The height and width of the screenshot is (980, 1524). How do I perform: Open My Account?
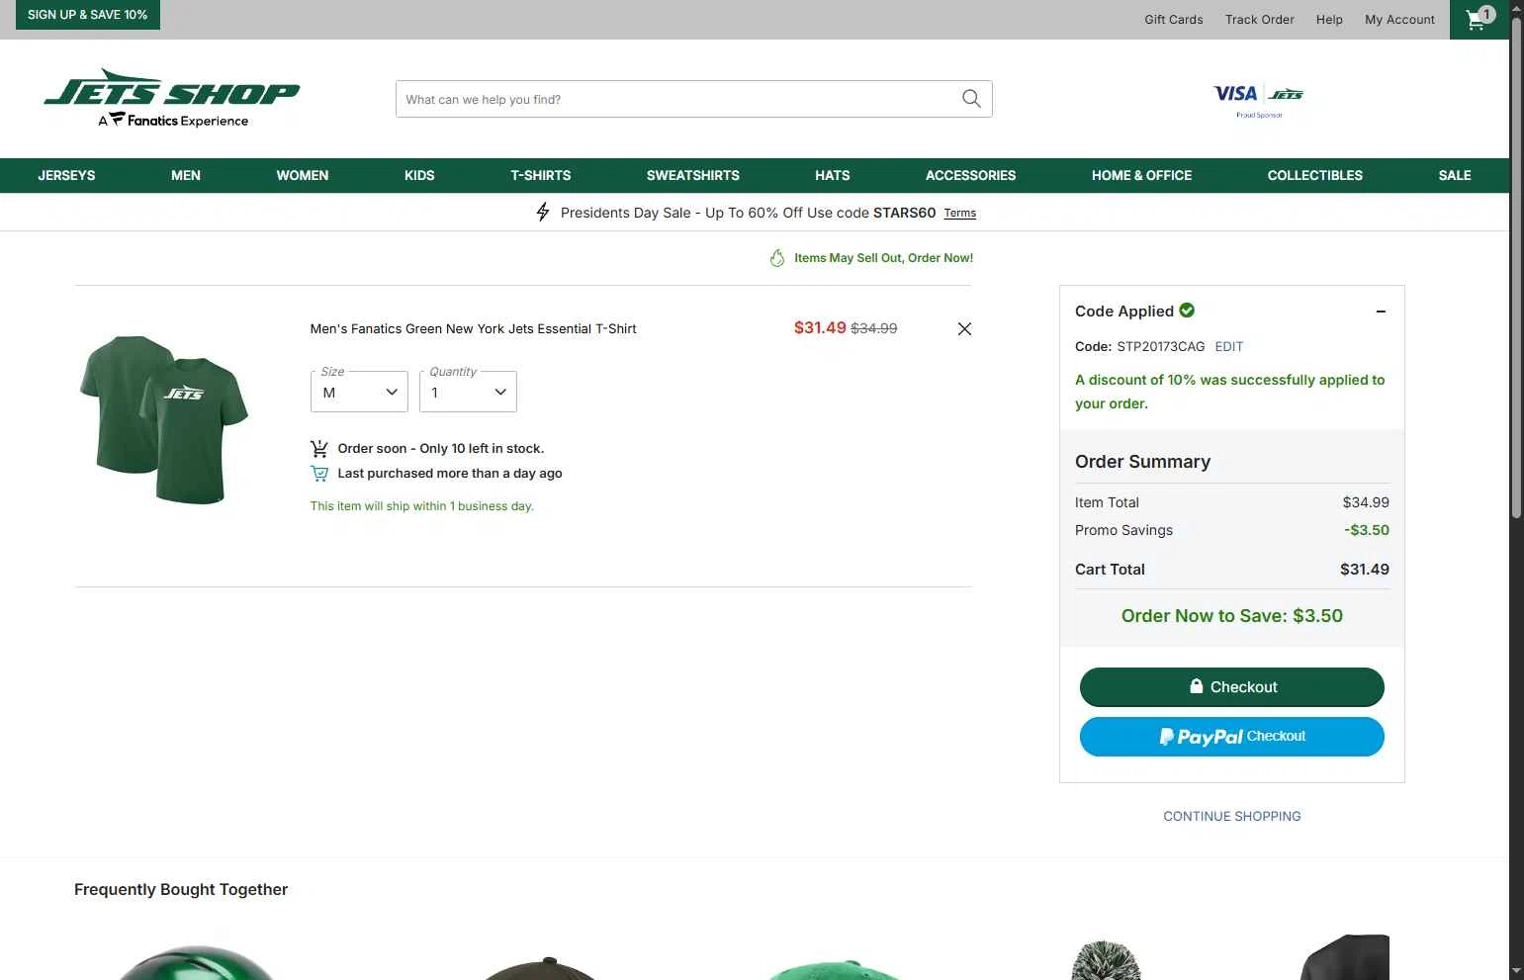[1399, 19]
